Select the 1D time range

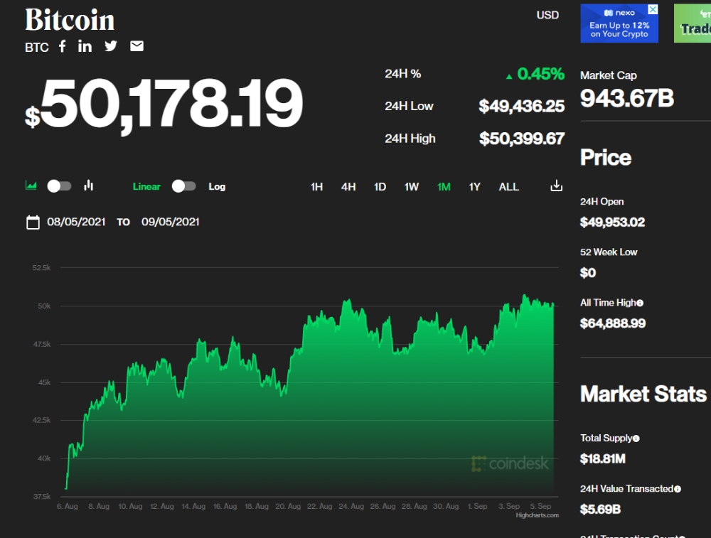tap(380, 187)
